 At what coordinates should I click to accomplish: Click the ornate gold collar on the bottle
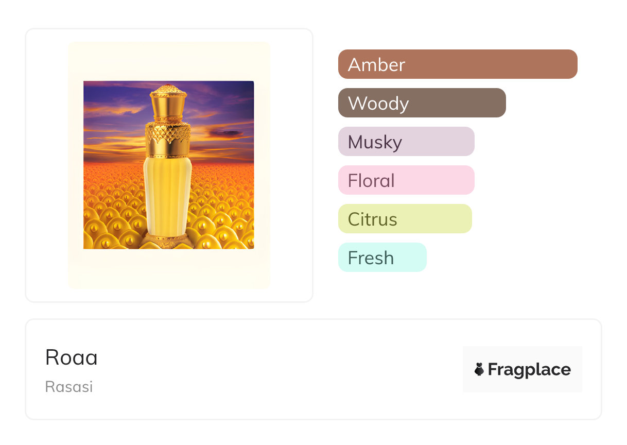168,139
